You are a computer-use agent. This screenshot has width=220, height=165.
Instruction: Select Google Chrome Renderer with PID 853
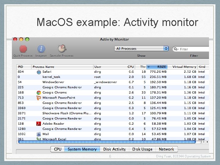[x=113, y=103]
